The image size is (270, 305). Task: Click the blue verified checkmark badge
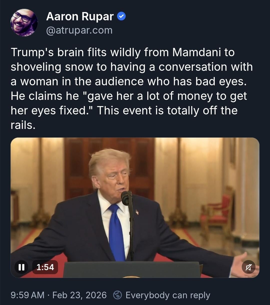[121, 17]
